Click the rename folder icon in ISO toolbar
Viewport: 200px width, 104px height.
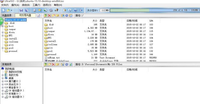[x=57, y=16]
